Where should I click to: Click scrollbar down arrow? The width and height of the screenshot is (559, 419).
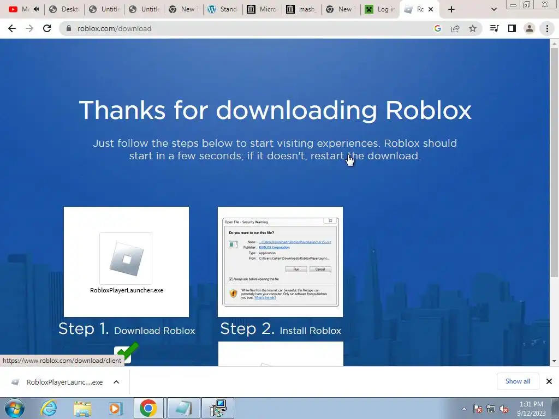[x=554, y=361]
